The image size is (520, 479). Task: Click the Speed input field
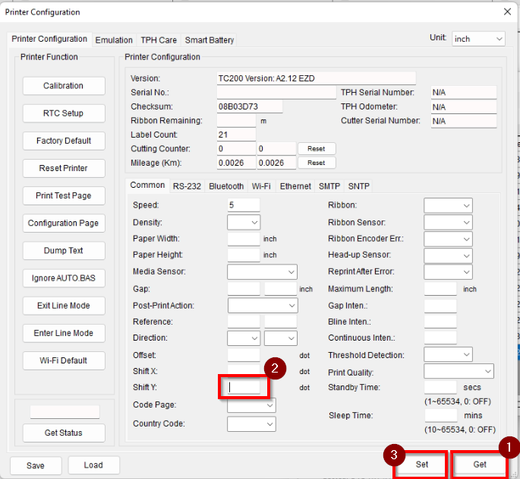(244, 205)
